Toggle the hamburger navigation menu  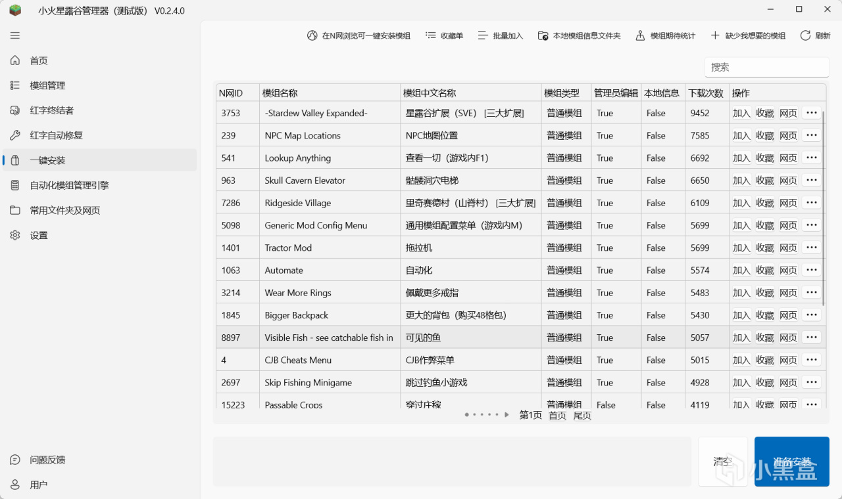point(15,35)
